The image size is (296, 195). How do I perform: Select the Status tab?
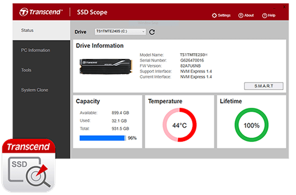(41, 30)
